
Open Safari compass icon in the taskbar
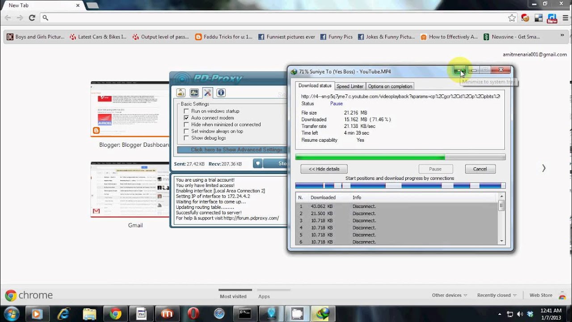(x=219, y=314)
